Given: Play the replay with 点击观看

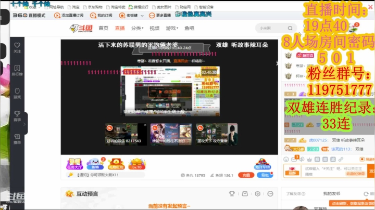Looking at the screenshot, I should pos(170,91).
